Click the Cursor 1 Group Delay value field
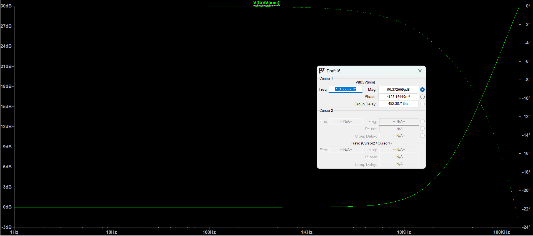The height and width of the screenshot is (236, 533). (398, 104)
